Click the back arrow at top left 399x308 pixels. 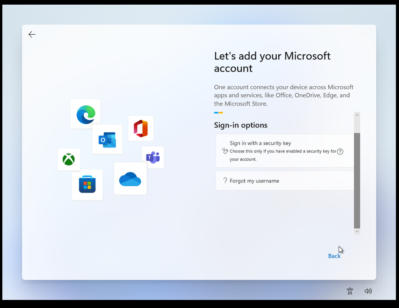pyautogui.click(x=32, y=34)
